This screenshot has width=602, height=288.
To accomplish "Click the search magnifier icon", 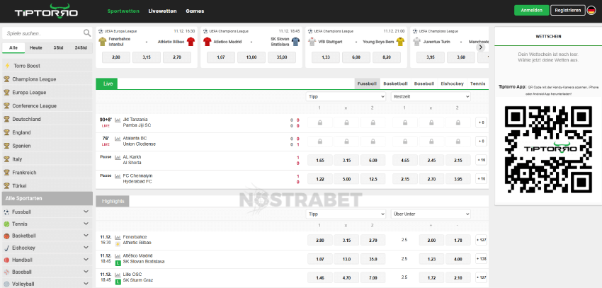I will click(87, 33).
